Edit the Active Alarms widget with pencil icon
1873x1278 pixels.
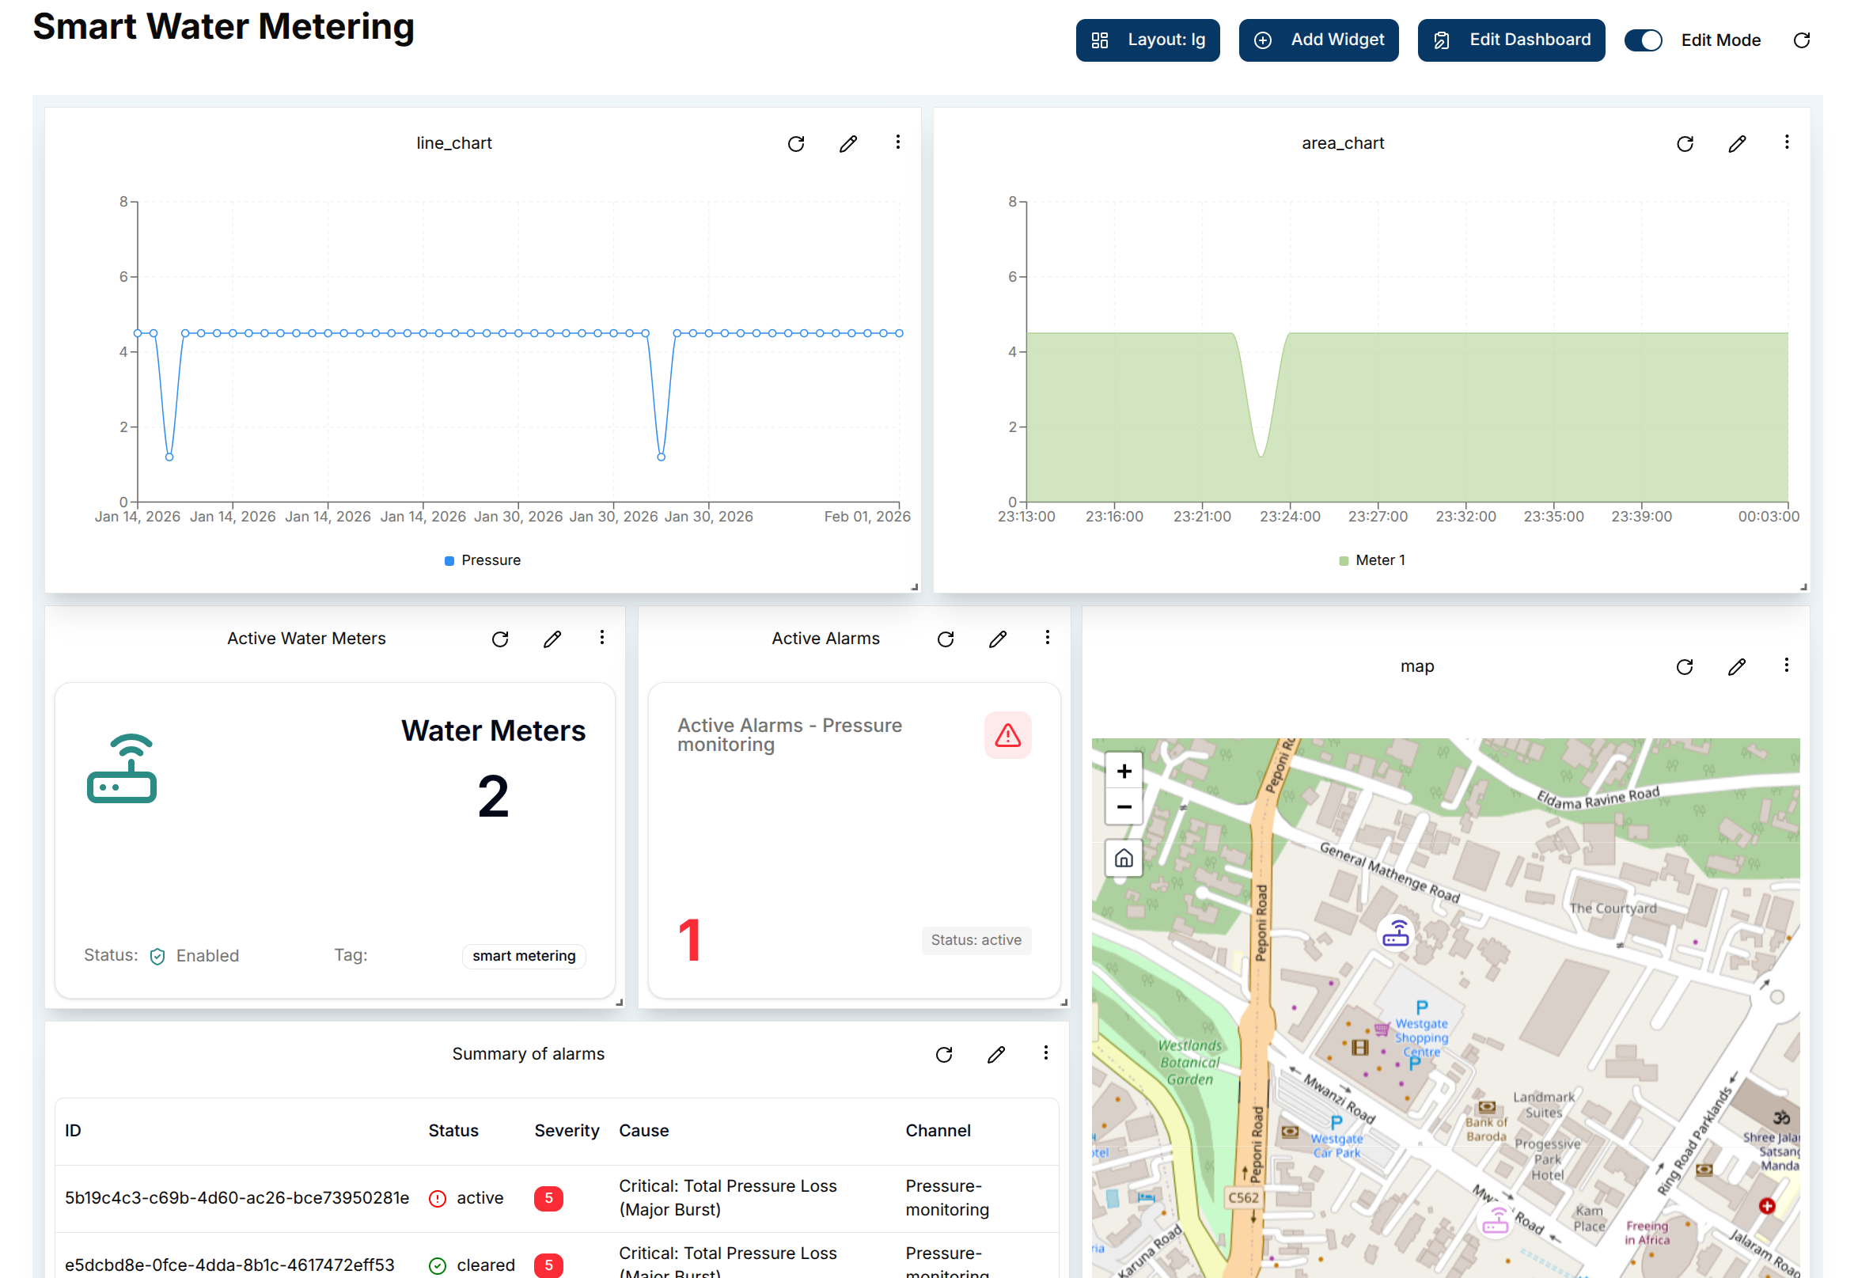point(997,638)
